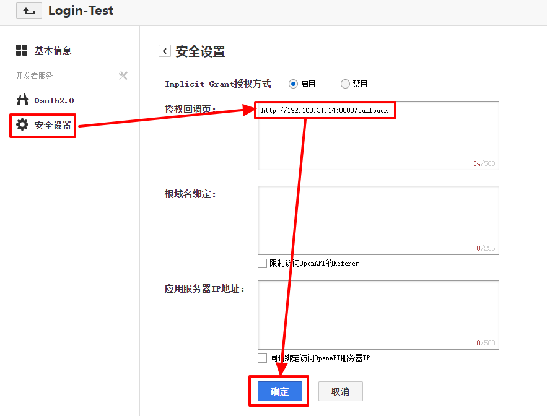Click the 安全设置 gear icon
The image size is (547, 416).
click(x=22, y=124)
